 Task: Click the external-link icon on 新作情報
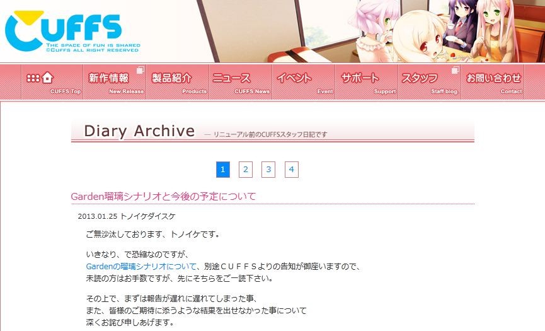pos(140,70)
